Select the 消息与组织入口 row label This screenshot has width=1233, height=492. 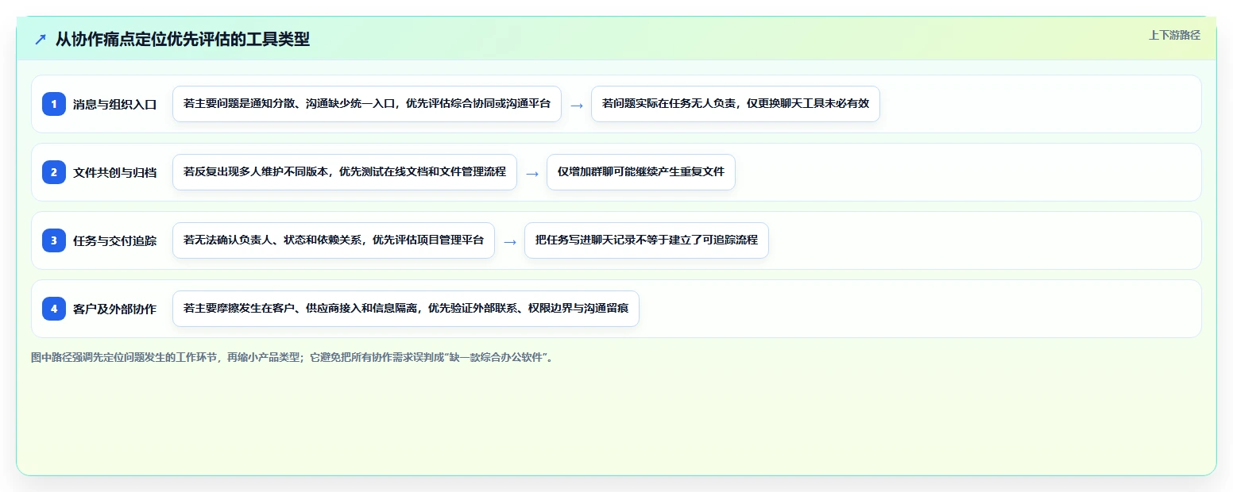[114, 104]
